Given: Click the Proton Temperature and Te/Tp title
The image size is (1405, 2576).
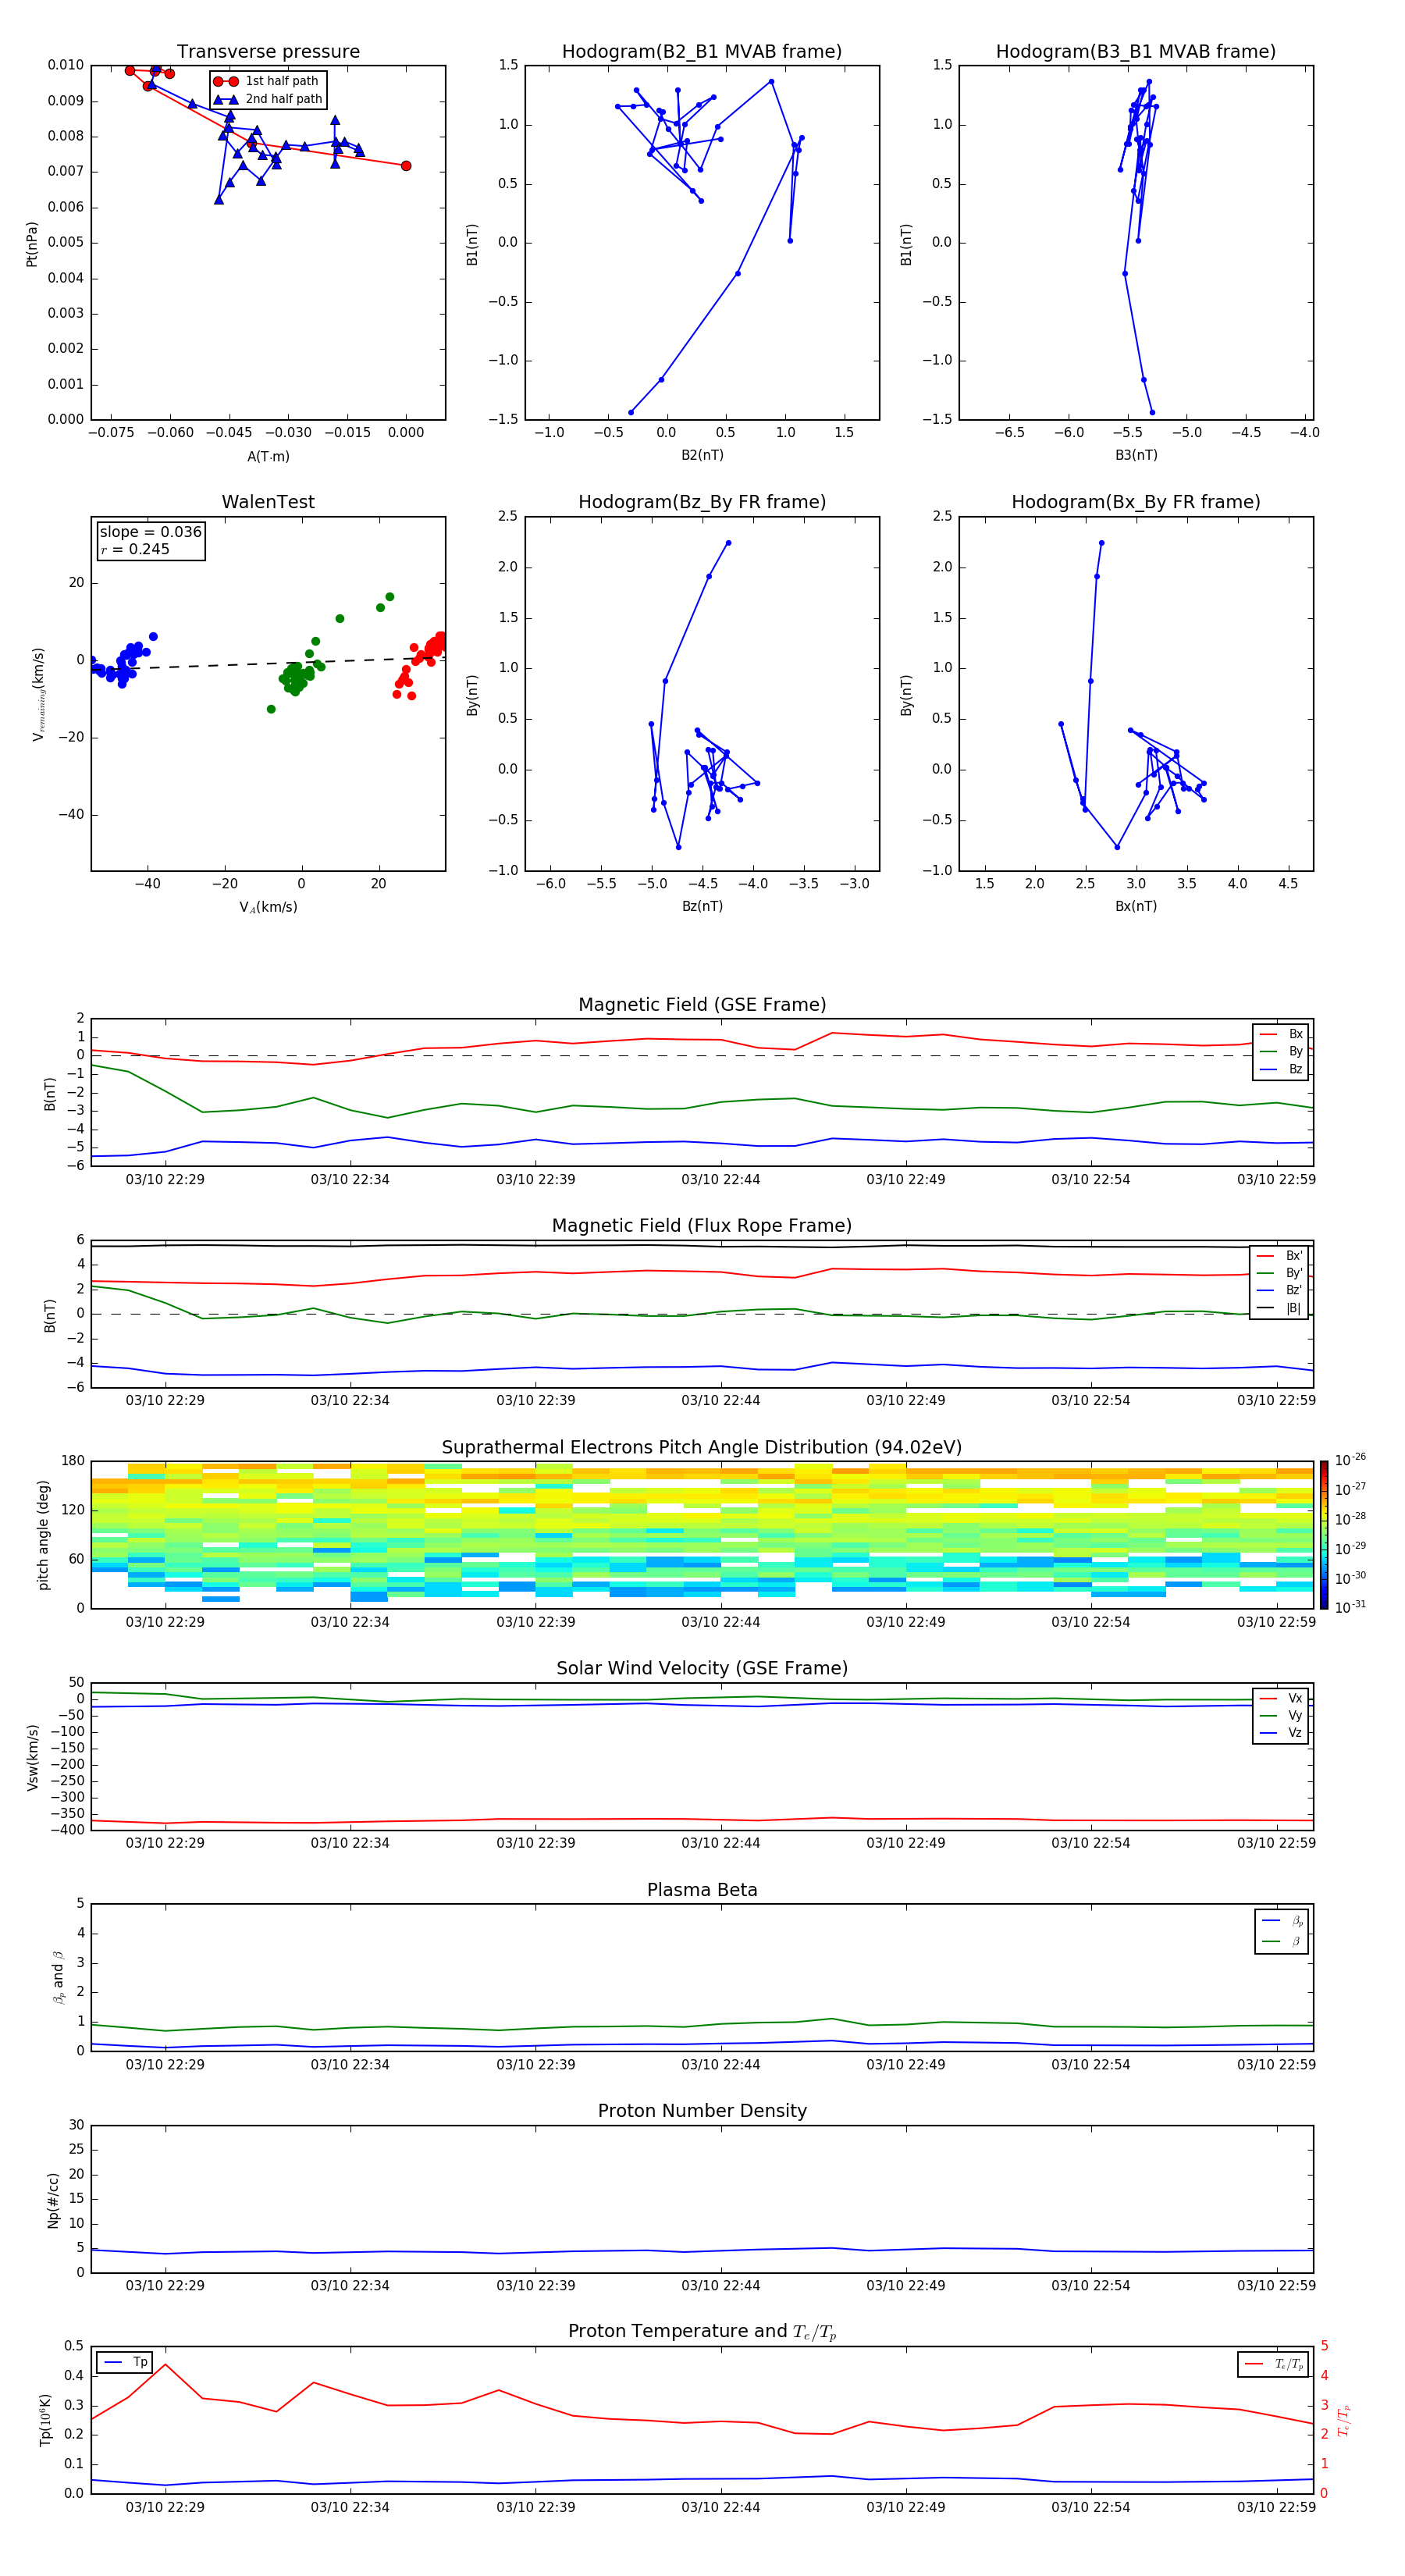Looking at the screenshot, I should point(702,2332).
